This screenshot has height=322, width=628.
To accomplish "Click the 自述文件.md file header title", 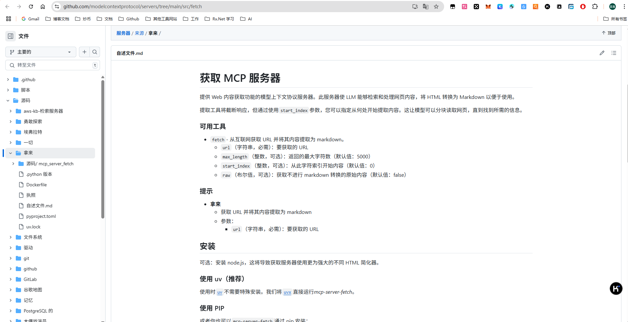I will (130, 53).
